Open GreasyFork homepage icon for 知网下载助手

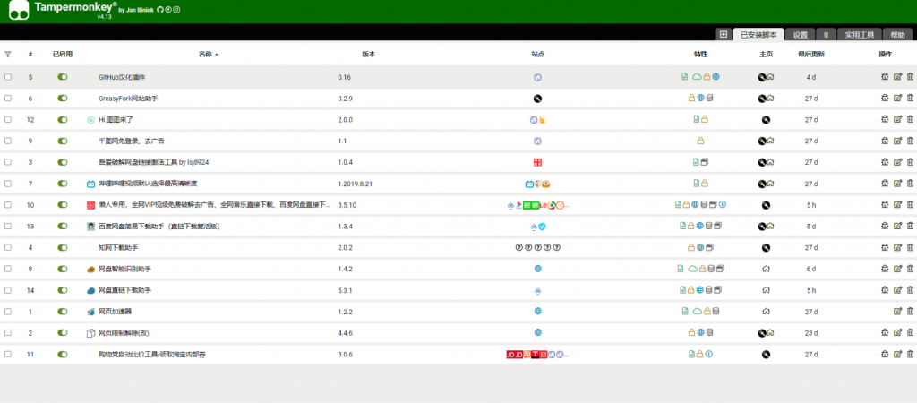[767, 247]
